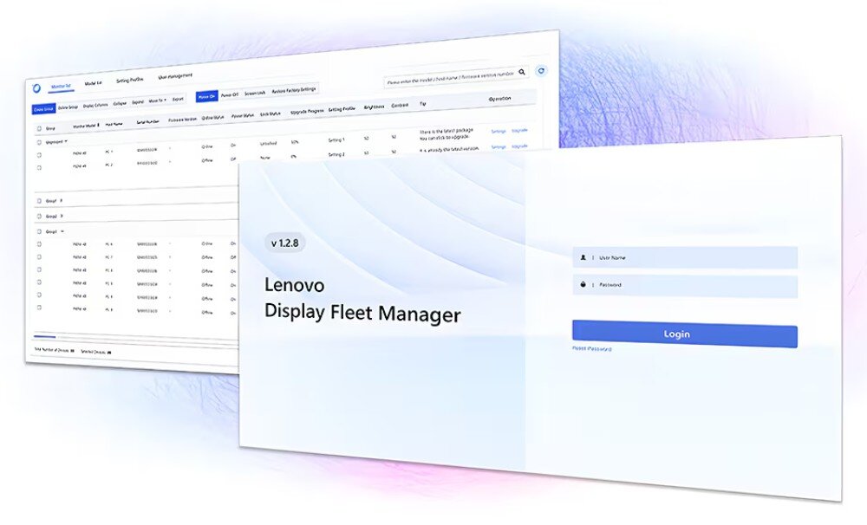
Task: Click the blue Power On button
Action: click(207, 96)
